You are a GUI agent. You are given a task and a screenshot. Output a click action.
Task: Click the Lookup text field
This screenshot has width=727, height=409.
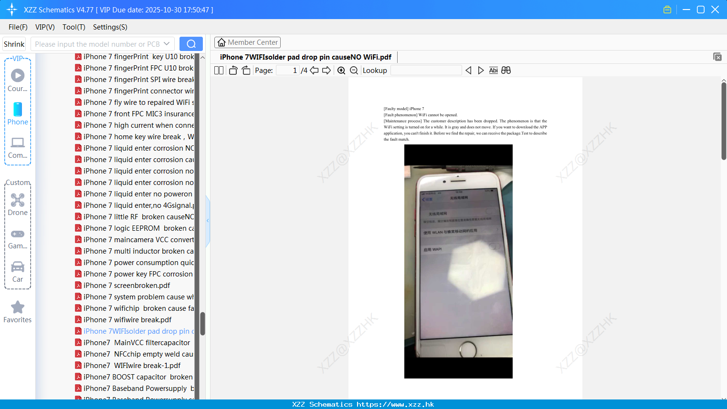pyautogui.click(x=426, y=71)
